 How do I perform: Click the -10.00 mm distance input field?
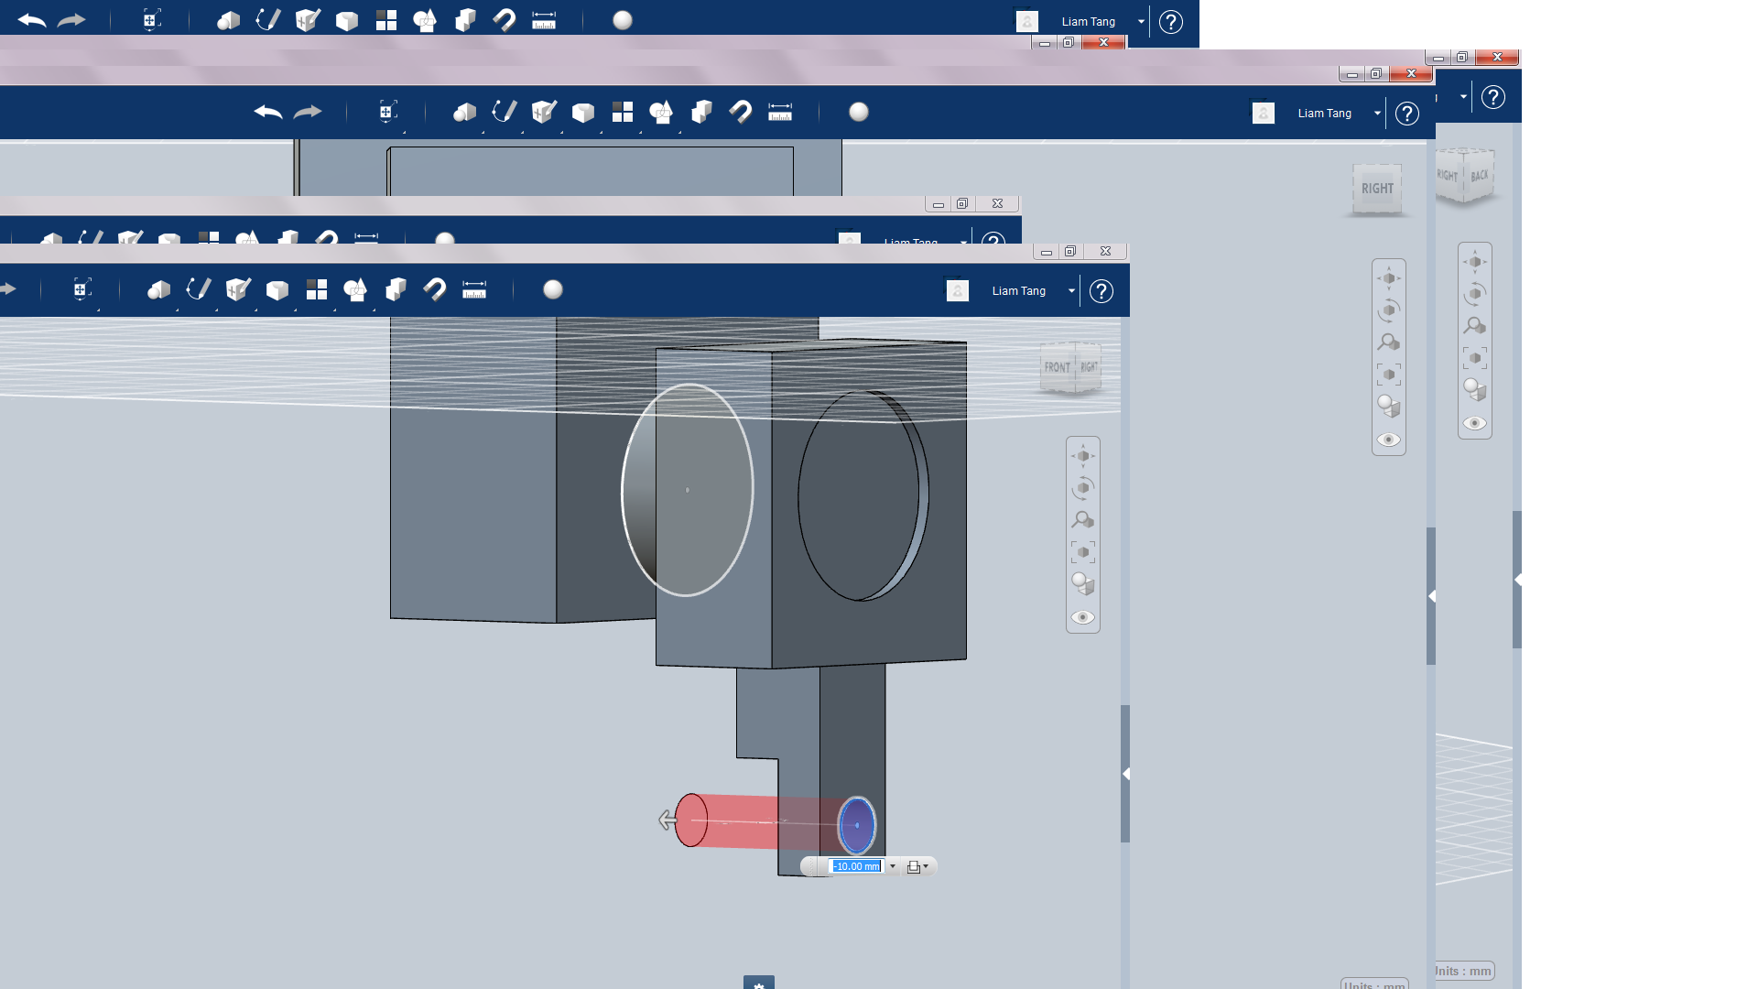pyautogui.click(x=856, y=866)
